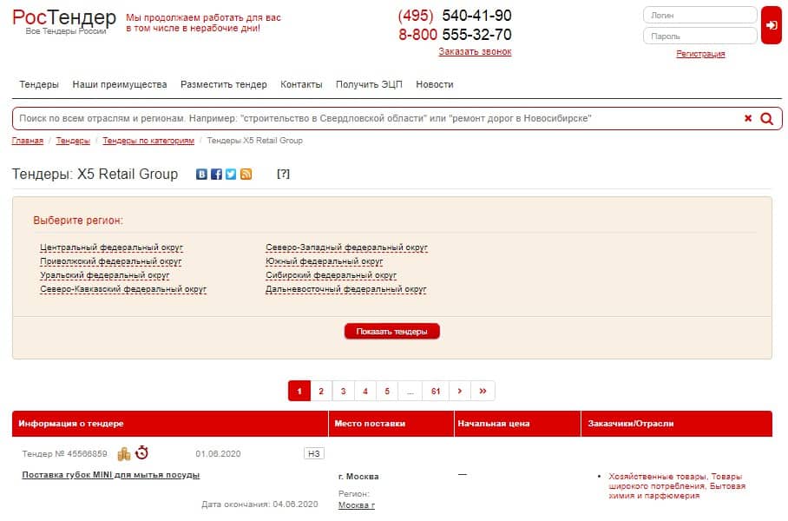The height and width of the screenshot is (521, 788).
Task: Go to page 2 in pagination
Action: (321, 391)
